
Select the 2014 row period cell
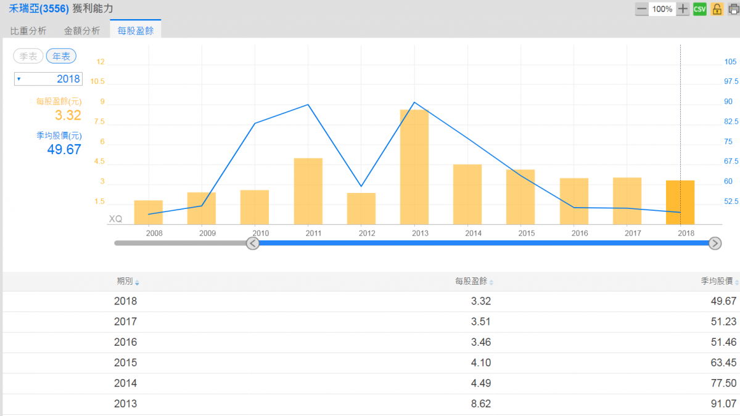(x=125, y=383)
